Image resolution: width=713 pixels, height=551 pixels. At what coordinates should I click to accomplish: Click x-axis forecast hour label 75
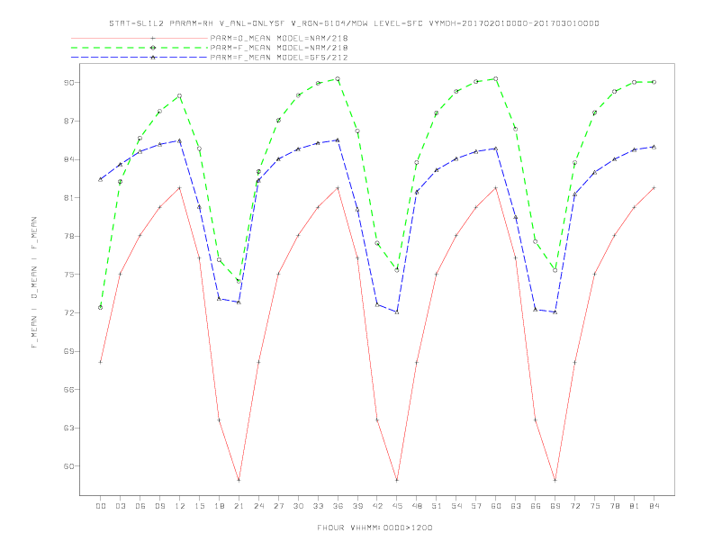[x=595, y=506]
